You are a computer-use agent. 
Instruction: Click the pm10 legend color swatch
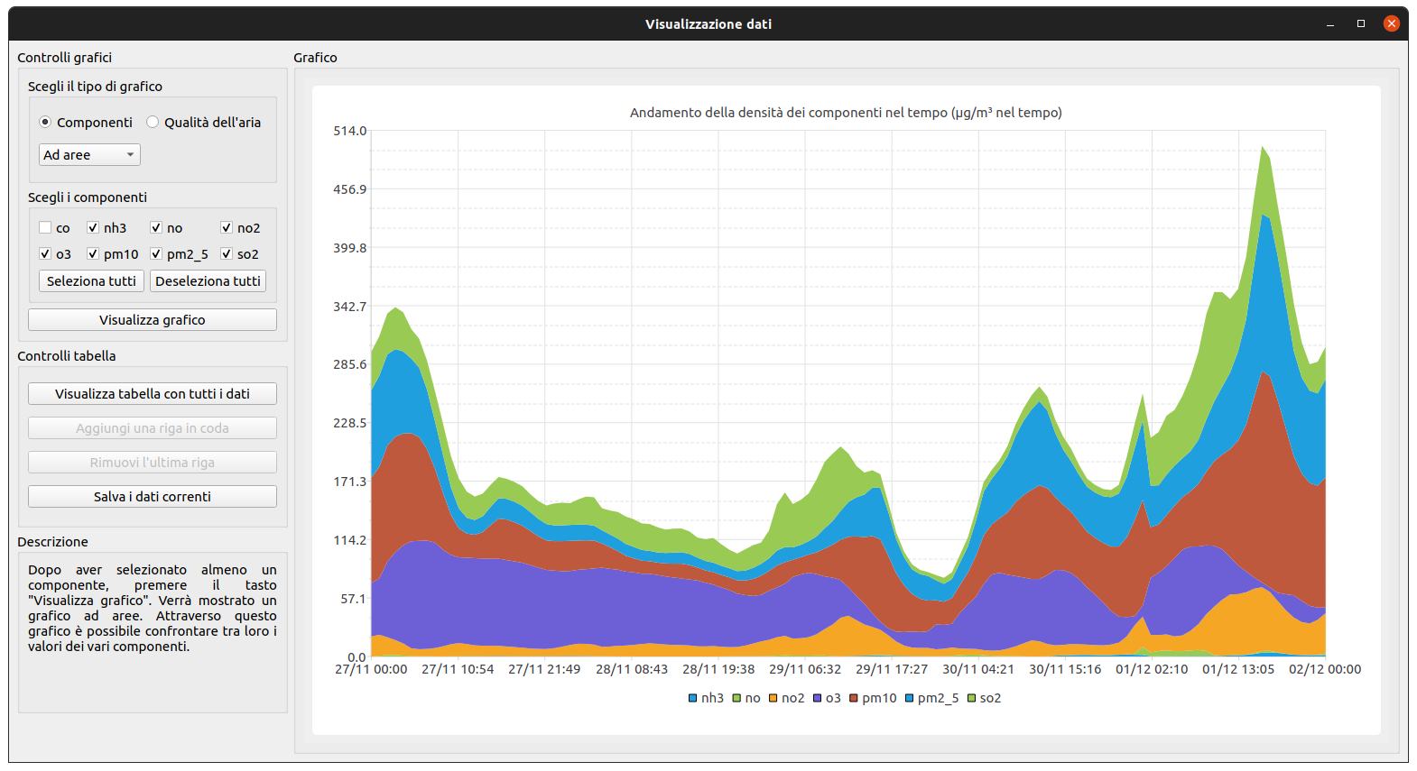point(854,698)
